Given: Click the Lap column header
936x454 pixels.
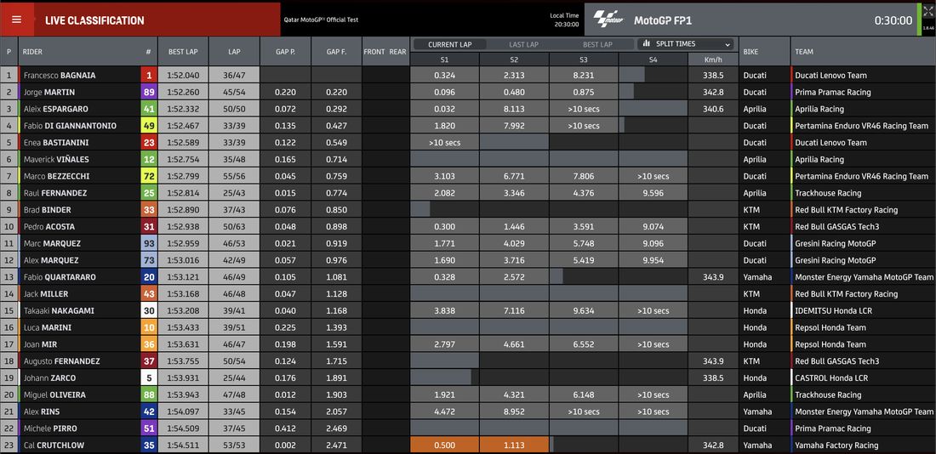Looking at the screenshot, I should [x=235, y=51].
